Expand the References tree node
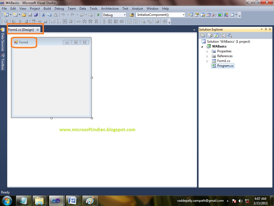The image size is (274, 206). pos(207,56)
